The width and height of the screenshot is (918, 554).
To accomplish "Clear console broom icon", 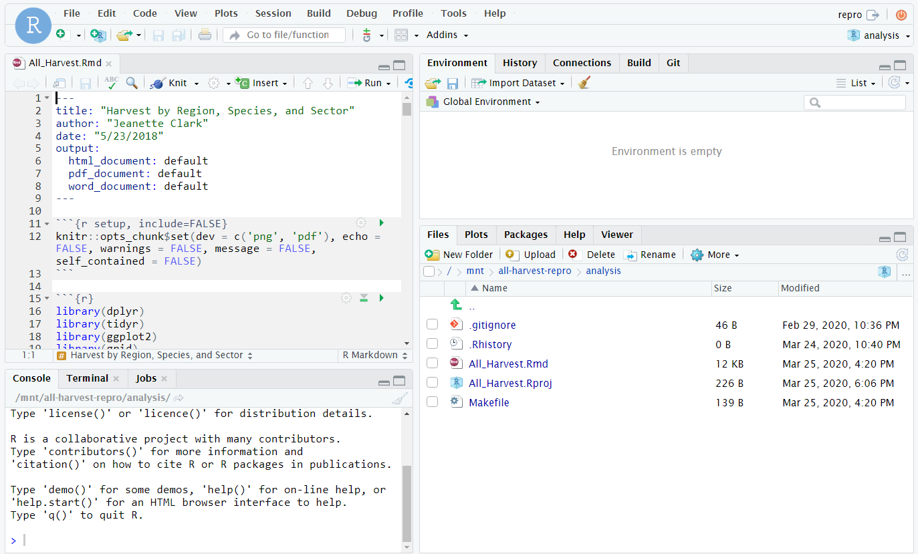I will [x=399, y=398].
